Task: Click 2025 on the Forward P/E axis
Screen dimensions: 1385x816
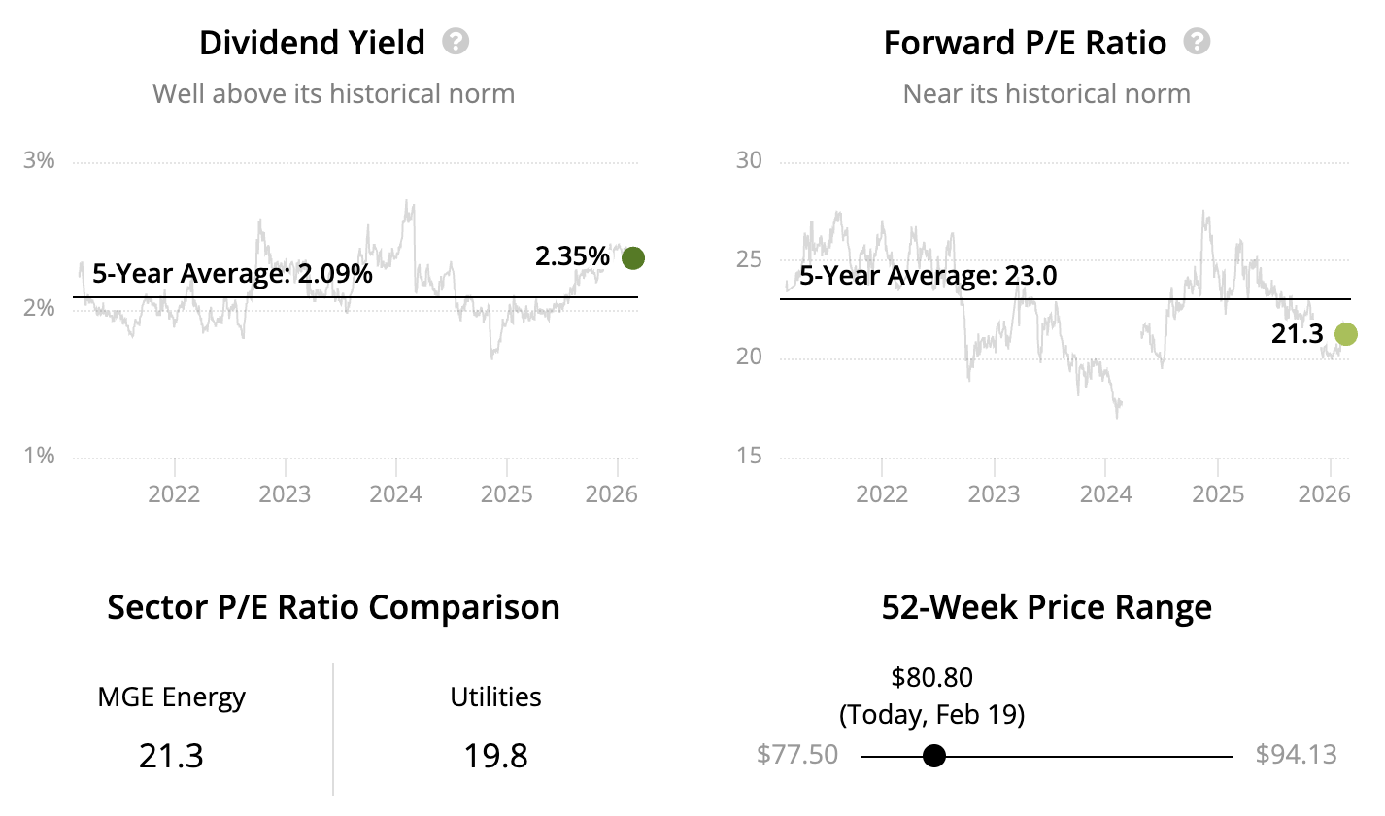Action: click(1218, 494)
